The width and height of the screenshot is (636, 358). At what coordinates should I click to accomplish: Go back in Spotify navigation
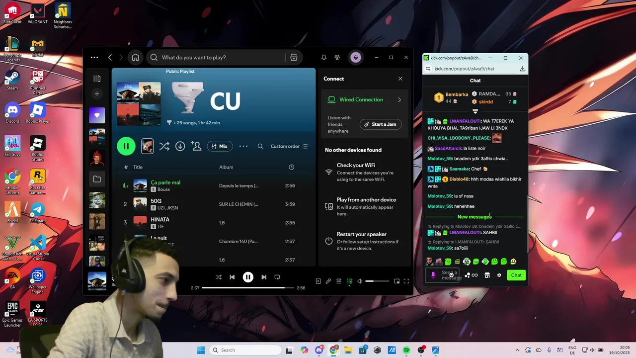pos(110,57)
